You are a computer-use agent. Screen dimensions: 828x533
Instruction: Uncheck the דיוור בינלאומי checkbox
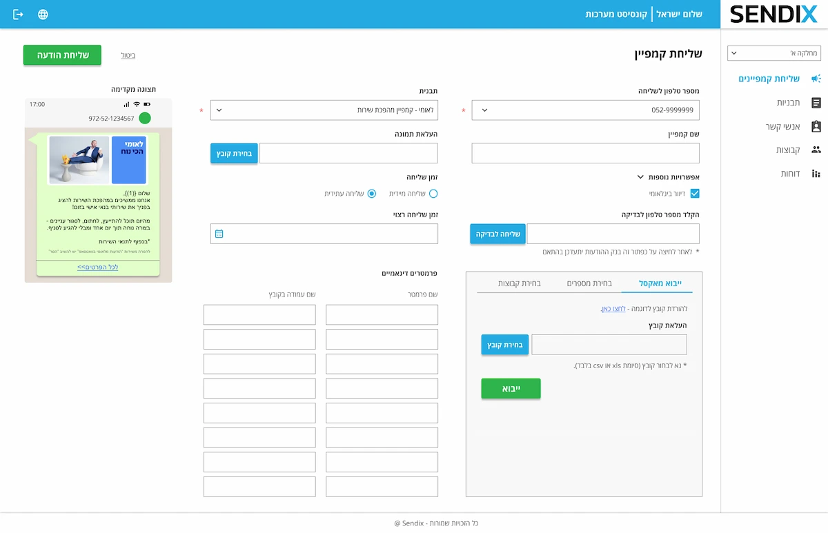pyautogui.click(x=695, y=194)
